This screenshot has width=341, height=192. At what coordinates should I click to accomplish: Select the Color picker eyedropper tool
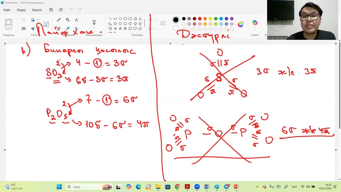pos(68,29)
